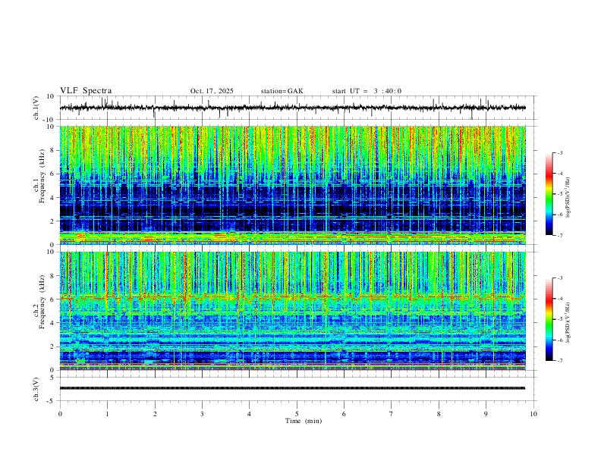The image size is (601, 464).
Task: Click the "1" tick on time axis
Action: tap(107, 414)
